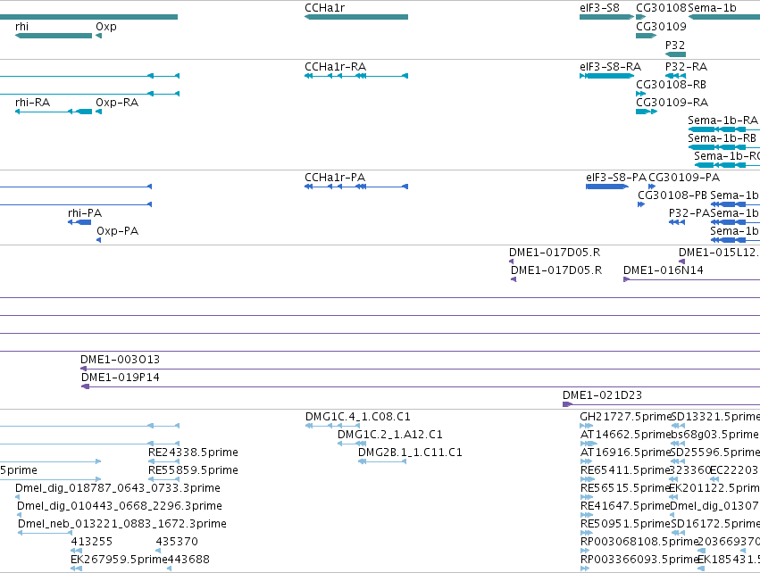Select the CG30109-RA transcript label
The width and height of the screenshot is (760, 573).
click(x=672, y=103)
